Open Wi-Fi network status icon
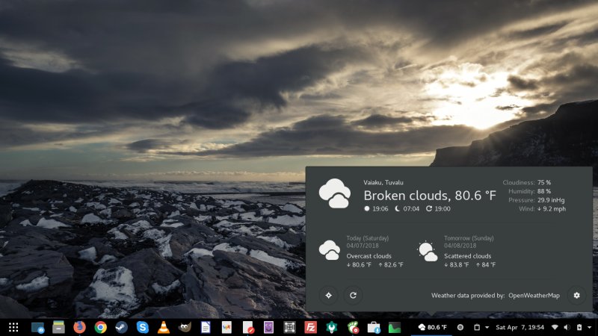The height and width of the screenshot is (336, 598). click(x=555, y=327)
